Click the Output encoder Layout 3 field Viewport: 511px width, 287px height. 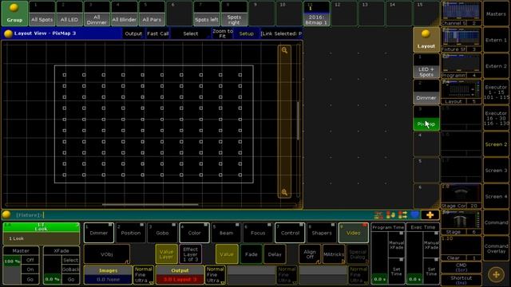(180, 279)
